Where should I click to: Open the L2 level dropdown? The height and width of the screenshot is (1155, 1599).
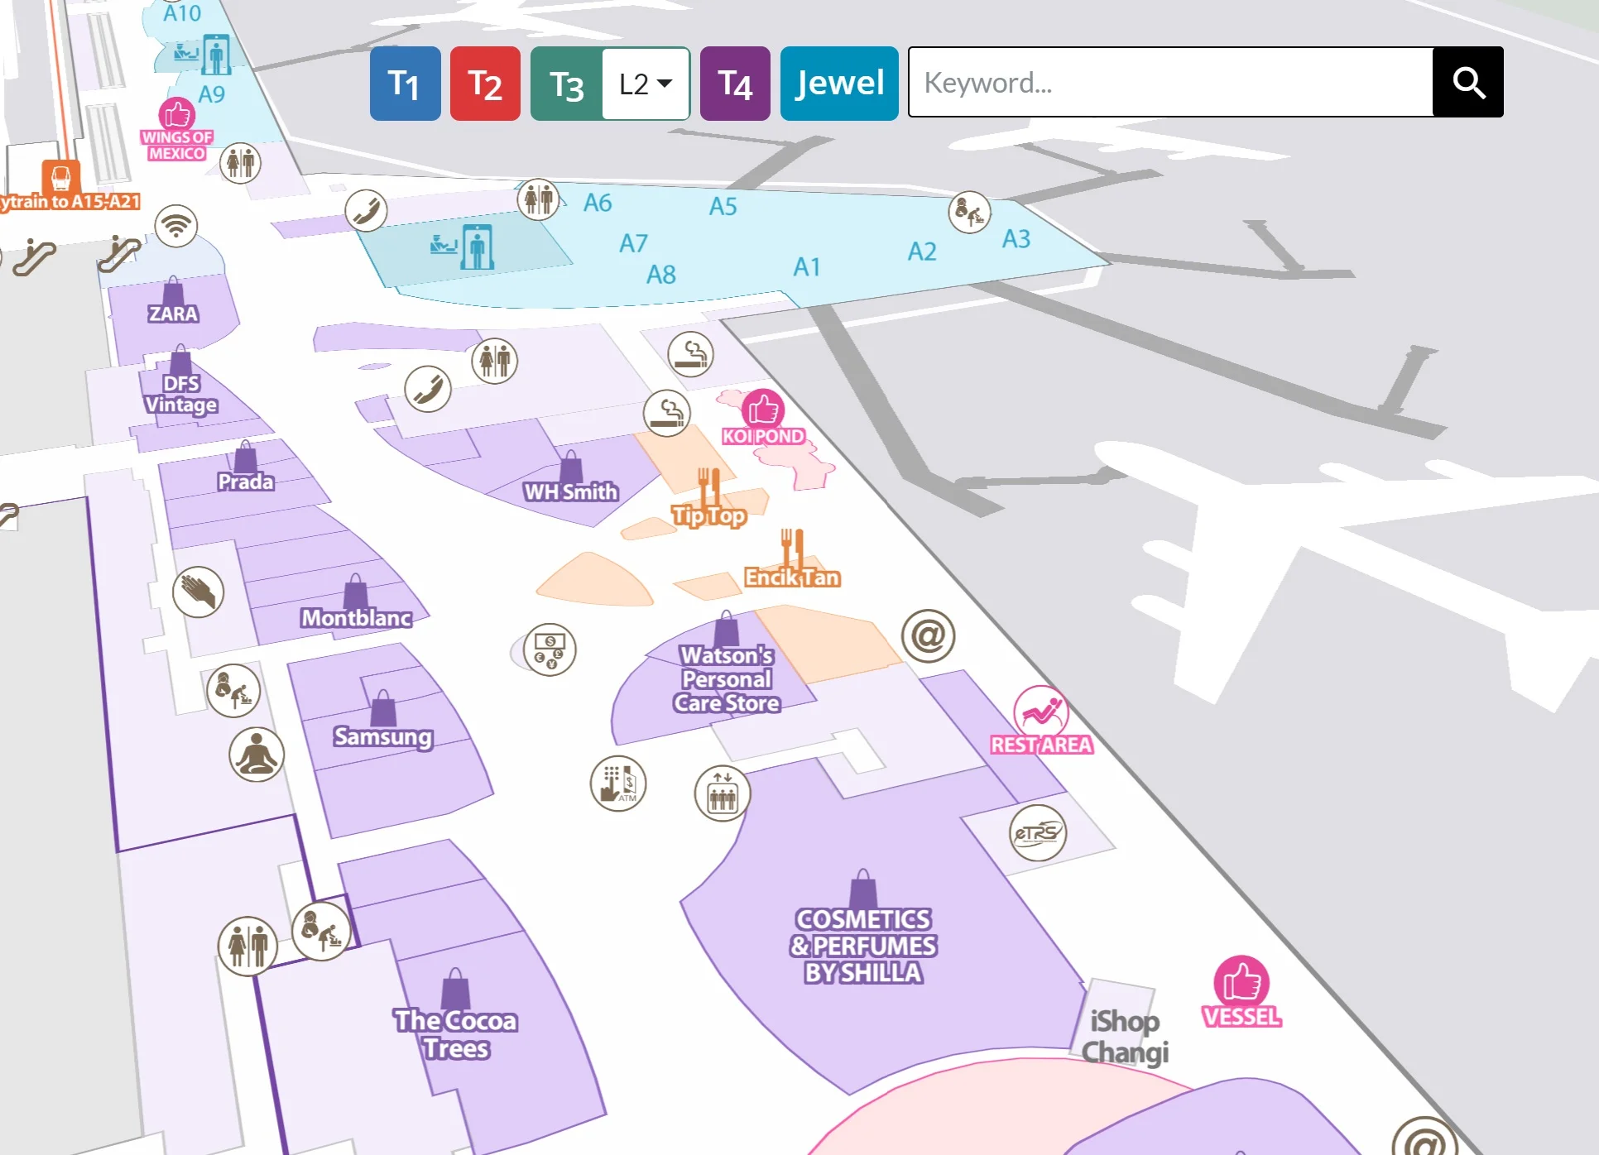click(646, 84)
